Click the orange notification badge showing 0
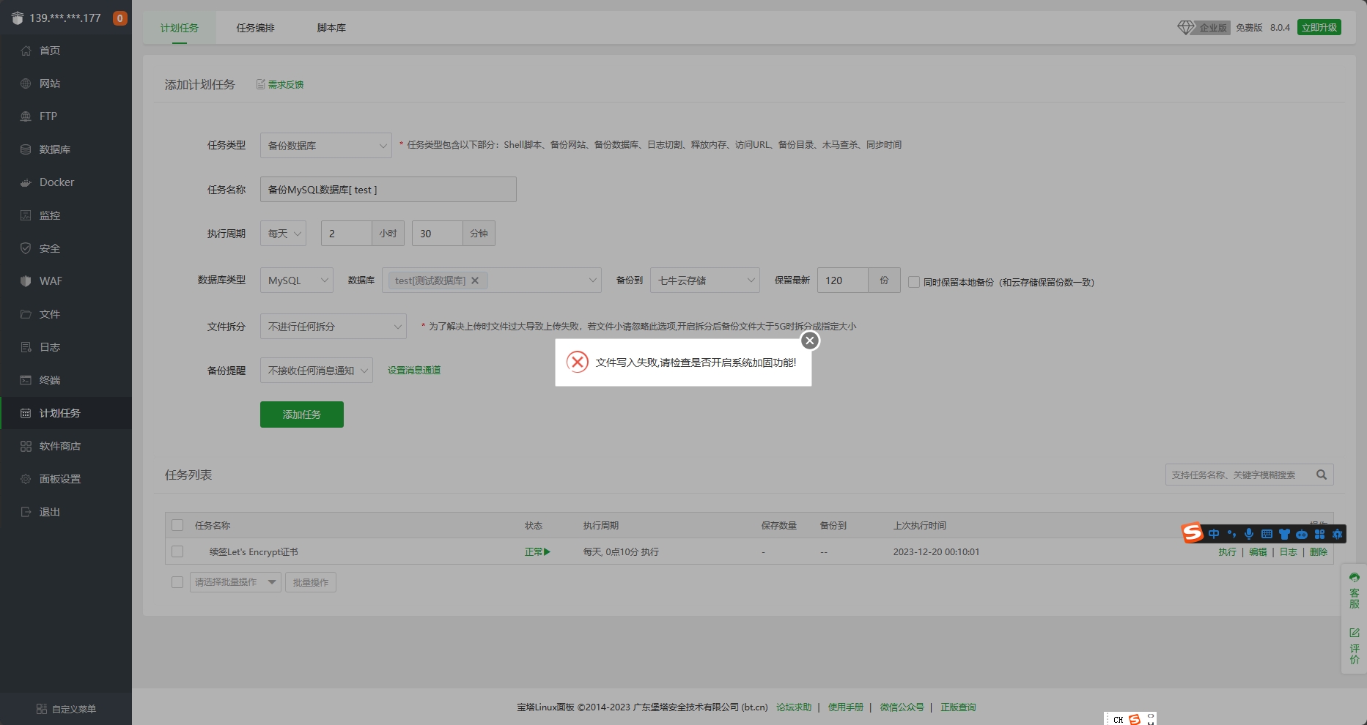Viewport: 1367px width, 725px height. coord(120,18)
